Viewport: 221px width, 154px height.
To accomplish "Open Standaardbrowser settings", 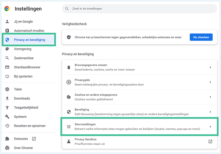I will (x=27, y=67).
